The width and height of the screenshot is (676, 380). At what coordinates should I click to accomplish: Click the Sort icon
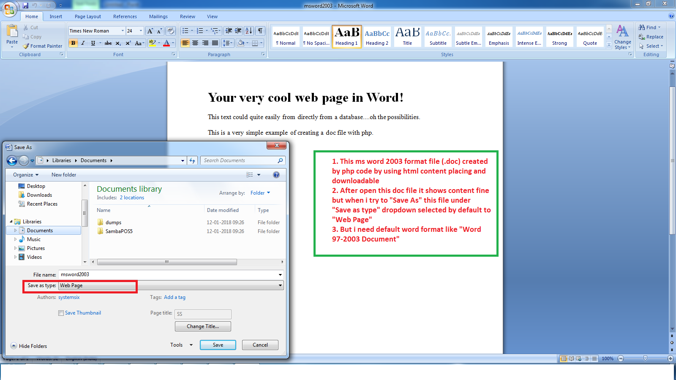[x=249, y=31]
